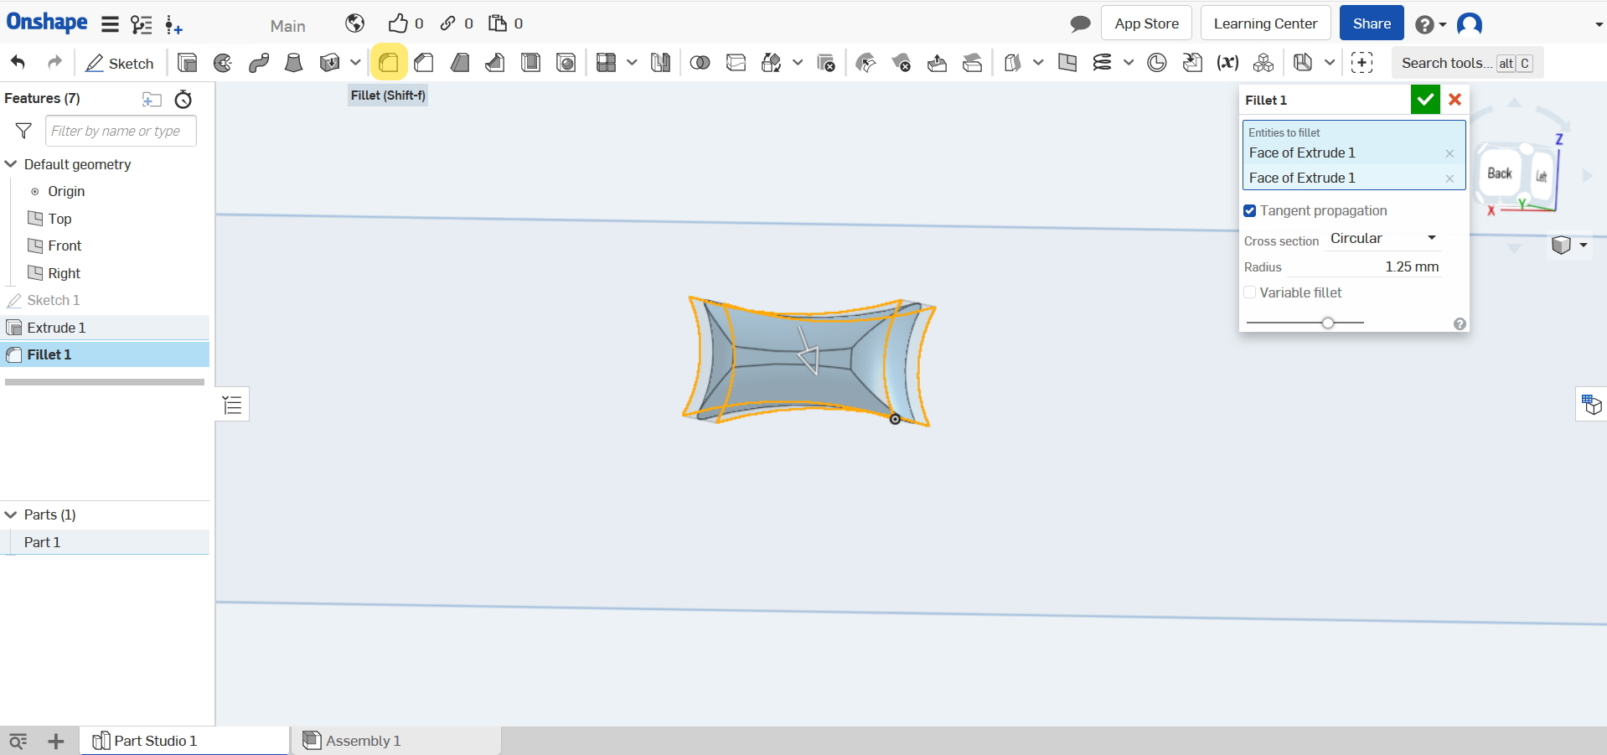Open the Learning Center

click(1264, 23)
